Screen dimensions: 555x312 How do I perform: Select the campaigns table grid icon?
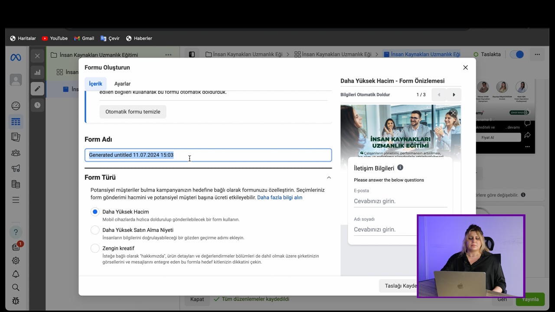[x=16, y=122]
